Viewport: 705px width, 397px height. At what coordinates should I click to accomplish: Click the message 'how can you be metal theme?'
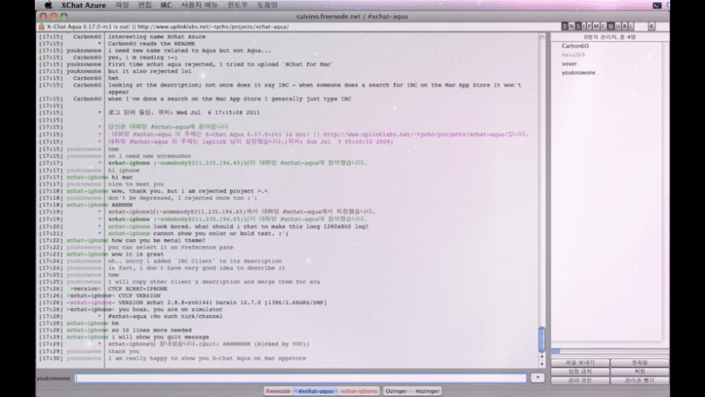(158, 241)
